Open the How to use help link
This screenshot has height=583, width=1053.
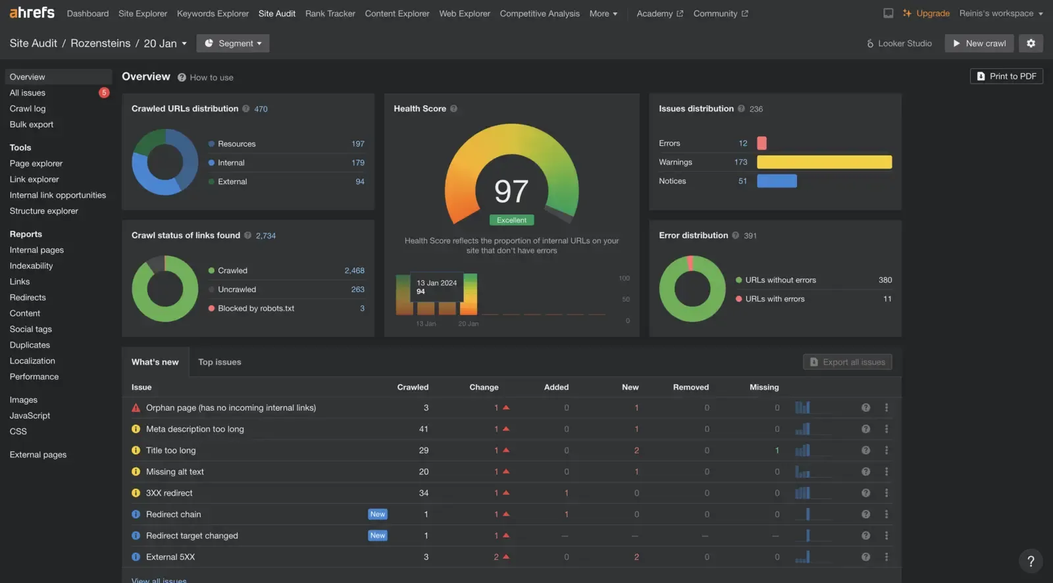[x=205, y=78]
